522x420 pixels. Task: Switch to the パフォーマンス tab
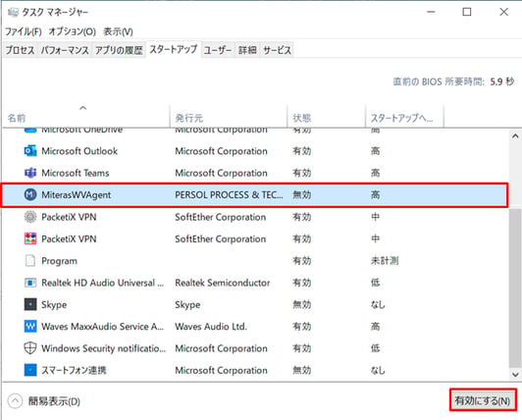tap(65, 50)
